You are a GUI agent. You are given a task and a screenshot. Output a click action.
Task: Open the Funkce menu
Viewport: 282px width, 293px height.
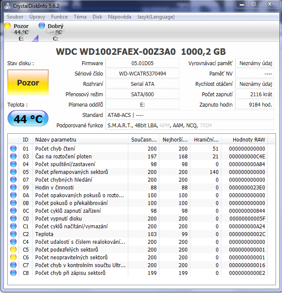[x=59, y=17]
